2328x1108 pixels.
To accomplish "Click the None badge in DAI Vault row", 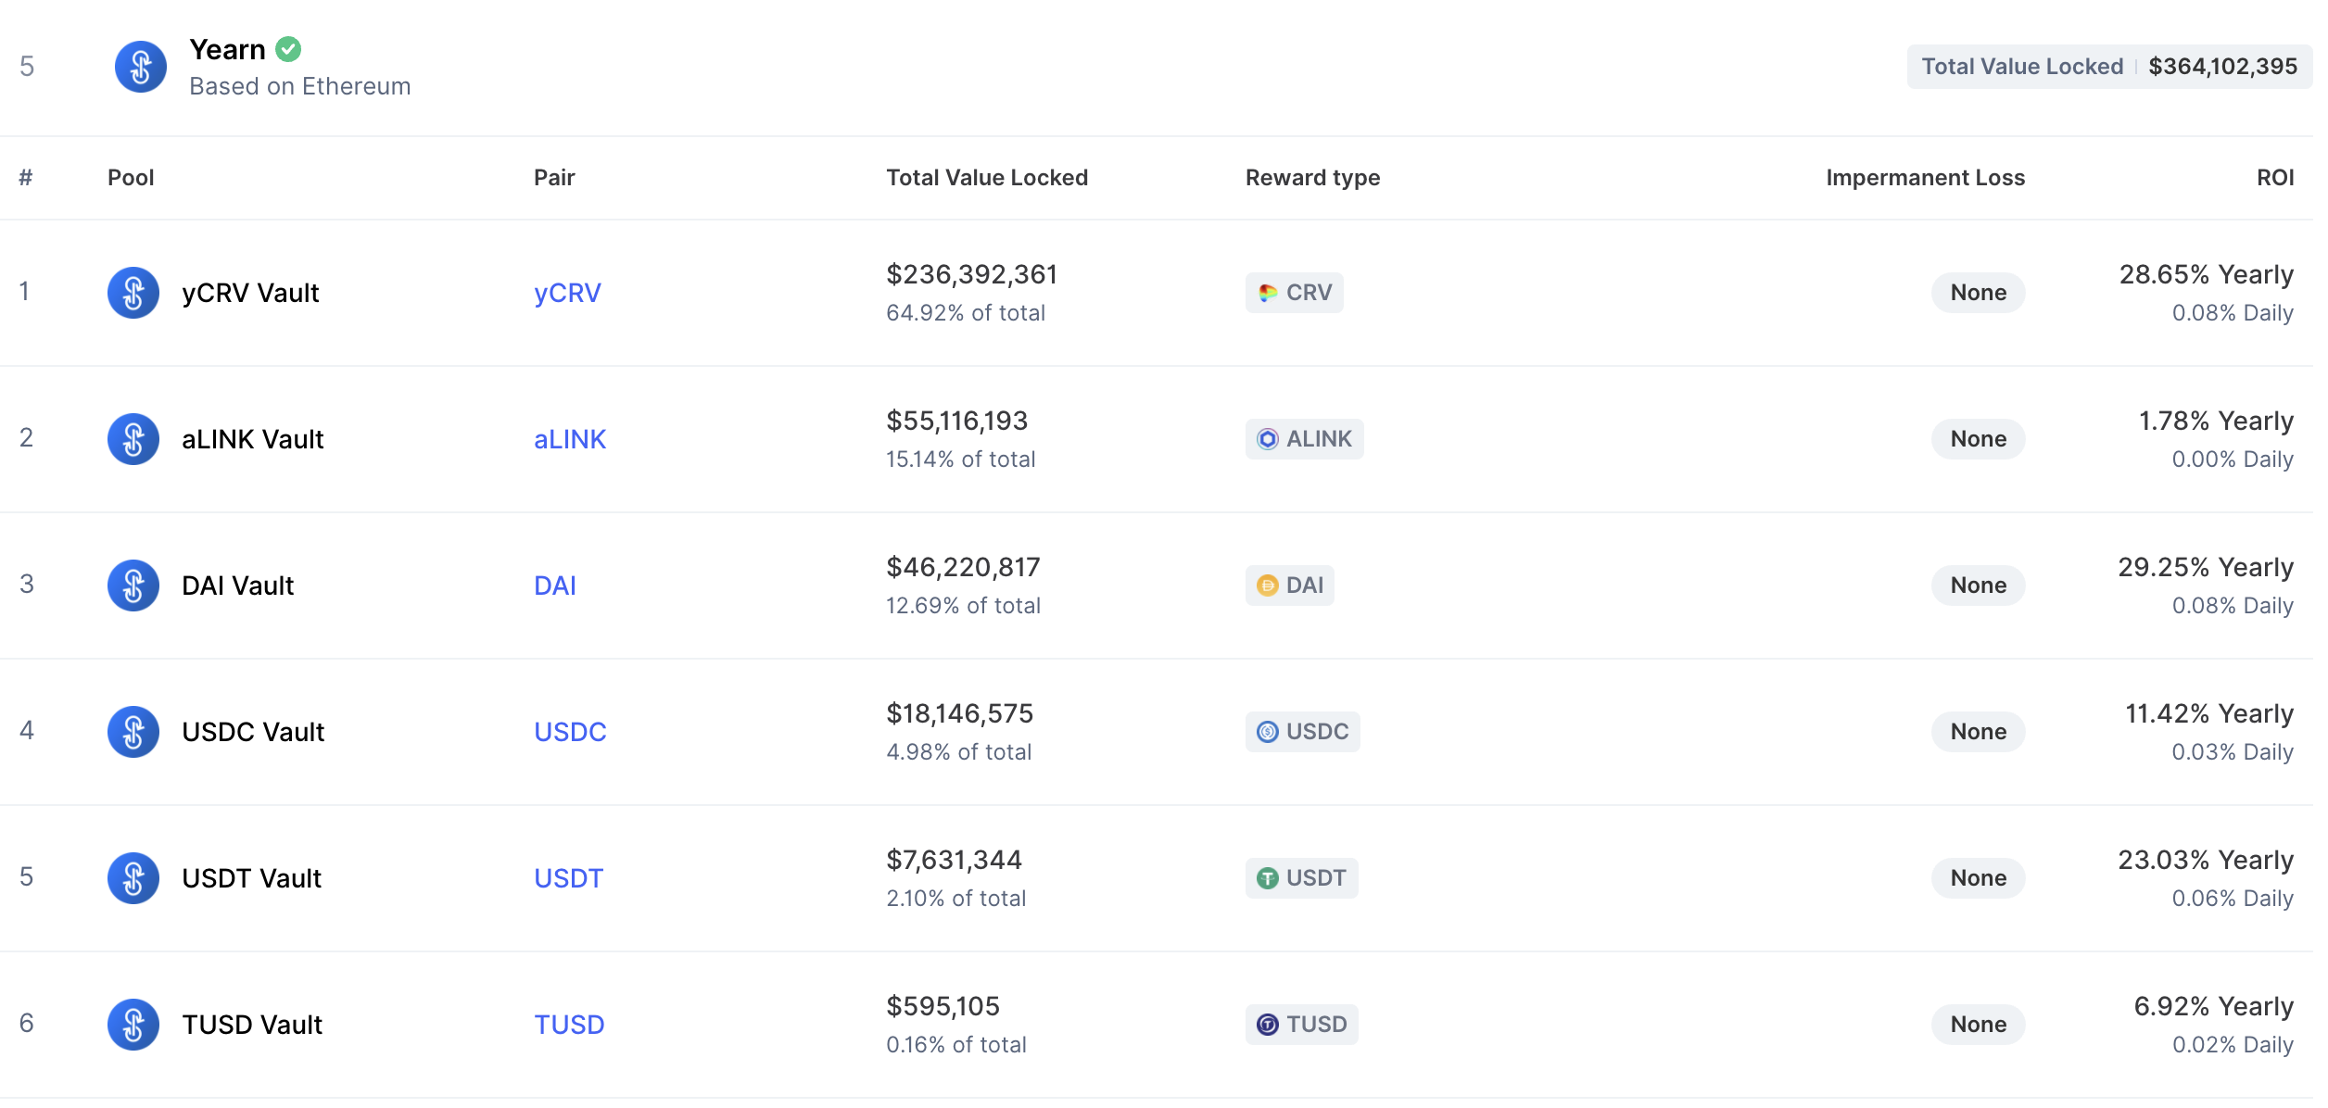I will click(1978, 585).
